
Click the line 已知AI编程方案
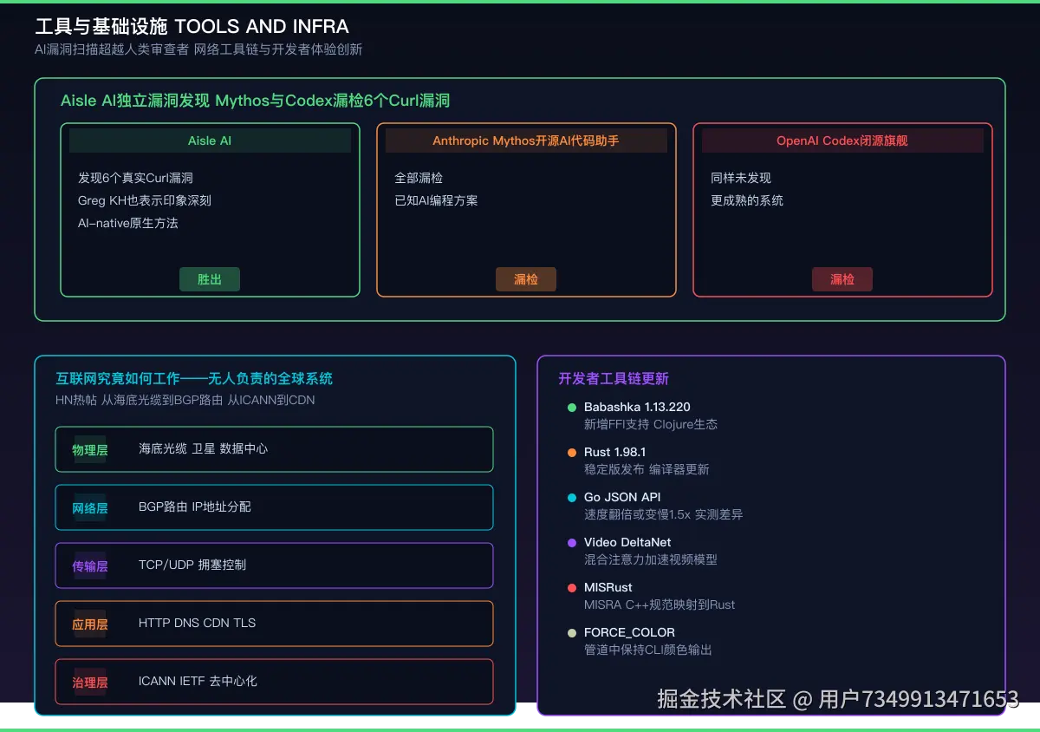[436, 200]
